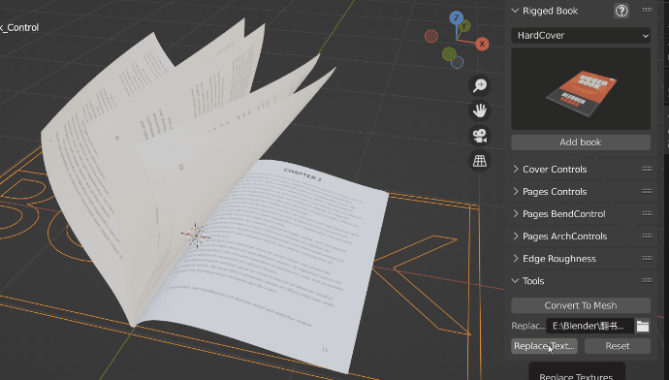Grab the Cover Controls panel drag handle
This screenshot has width=669, height=380.
(x=647, y=170)
